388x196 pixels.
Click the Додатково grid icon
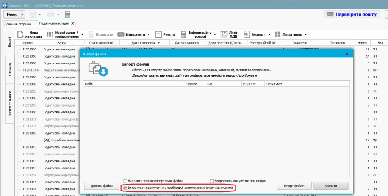click(278, 34)
